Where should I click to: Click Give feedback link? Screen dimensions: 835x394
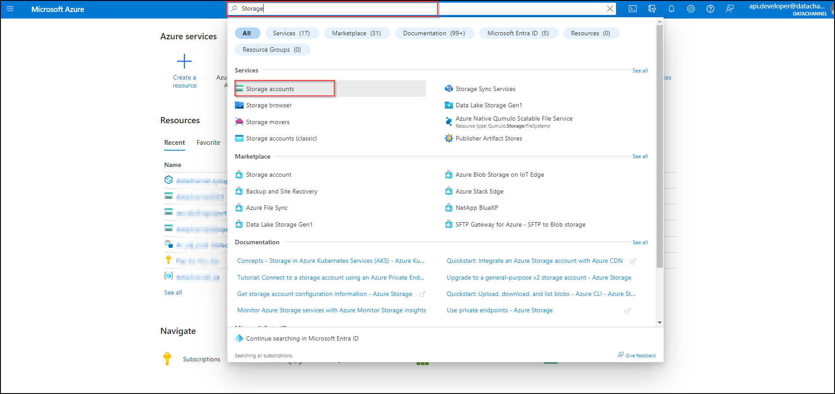click(x=637, y=356)
